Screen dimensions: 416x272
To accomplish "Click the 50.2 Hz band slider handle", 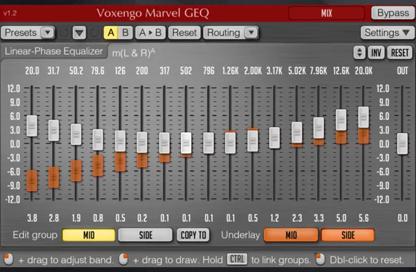I will [76, 135].
